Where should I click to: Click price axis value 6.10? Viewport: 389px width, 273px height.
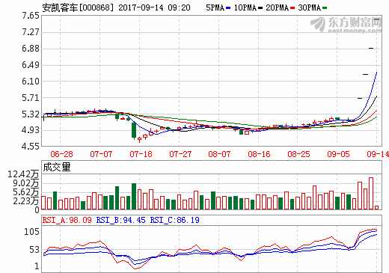coord(31,82)
